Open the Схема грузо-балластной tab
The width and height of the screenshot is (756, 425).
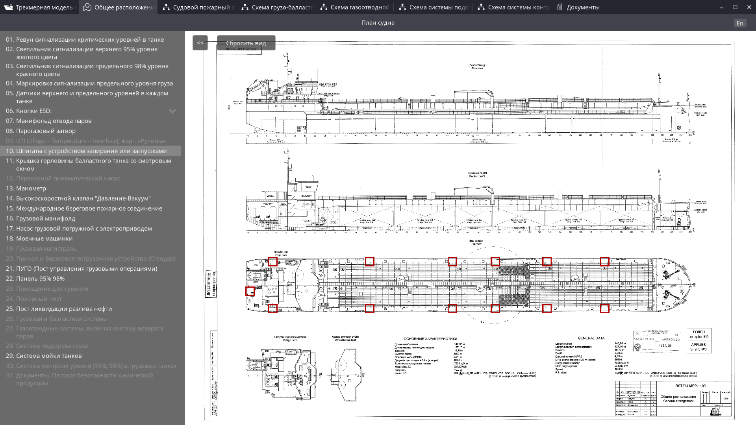click(276, 7)
